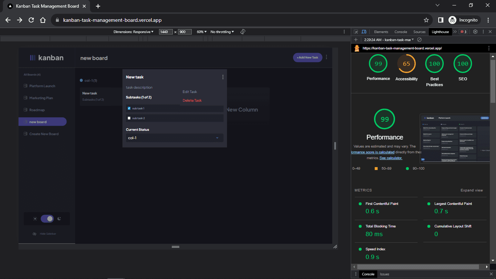Go forward in browser history
The height and width of the screenshot is (279, 496).
pos(20,20)
